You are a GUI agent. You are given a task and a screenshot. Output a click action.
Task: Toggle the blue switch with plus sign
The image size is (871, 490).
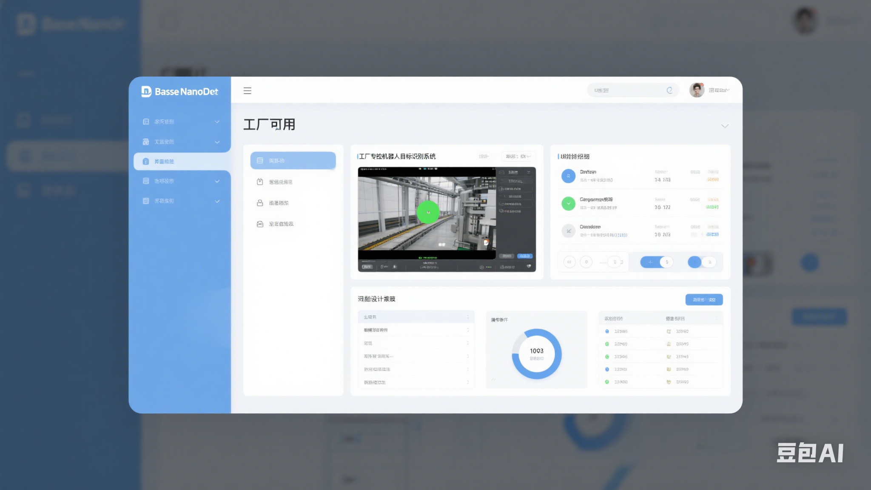coord(656,262)
